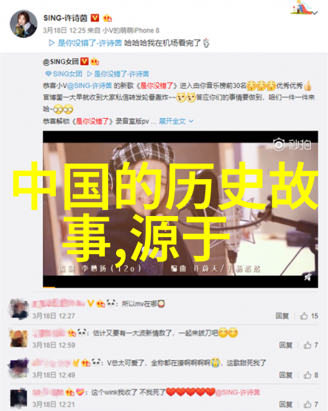Click the SING女团 super topic diamond tag
The width and height of the screenshot is (328, 411).
point(64,74)
